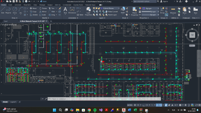
Task: Click the Erase tool icon
Action: click(x=60, y=8)
